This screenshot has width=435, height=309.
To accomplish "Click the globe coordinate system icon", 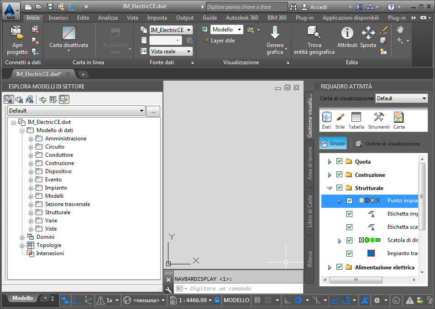I will coord(127,300).
